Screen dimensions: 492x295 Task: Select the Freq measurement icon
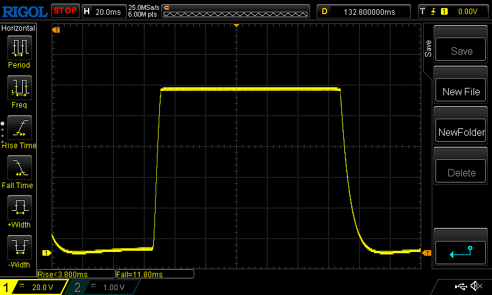[x=20, y=87]
